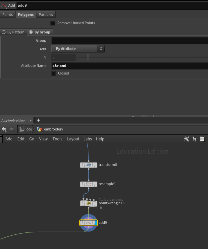Check the Closed checkbox
208x249 pixels.
tap(53, 74)
